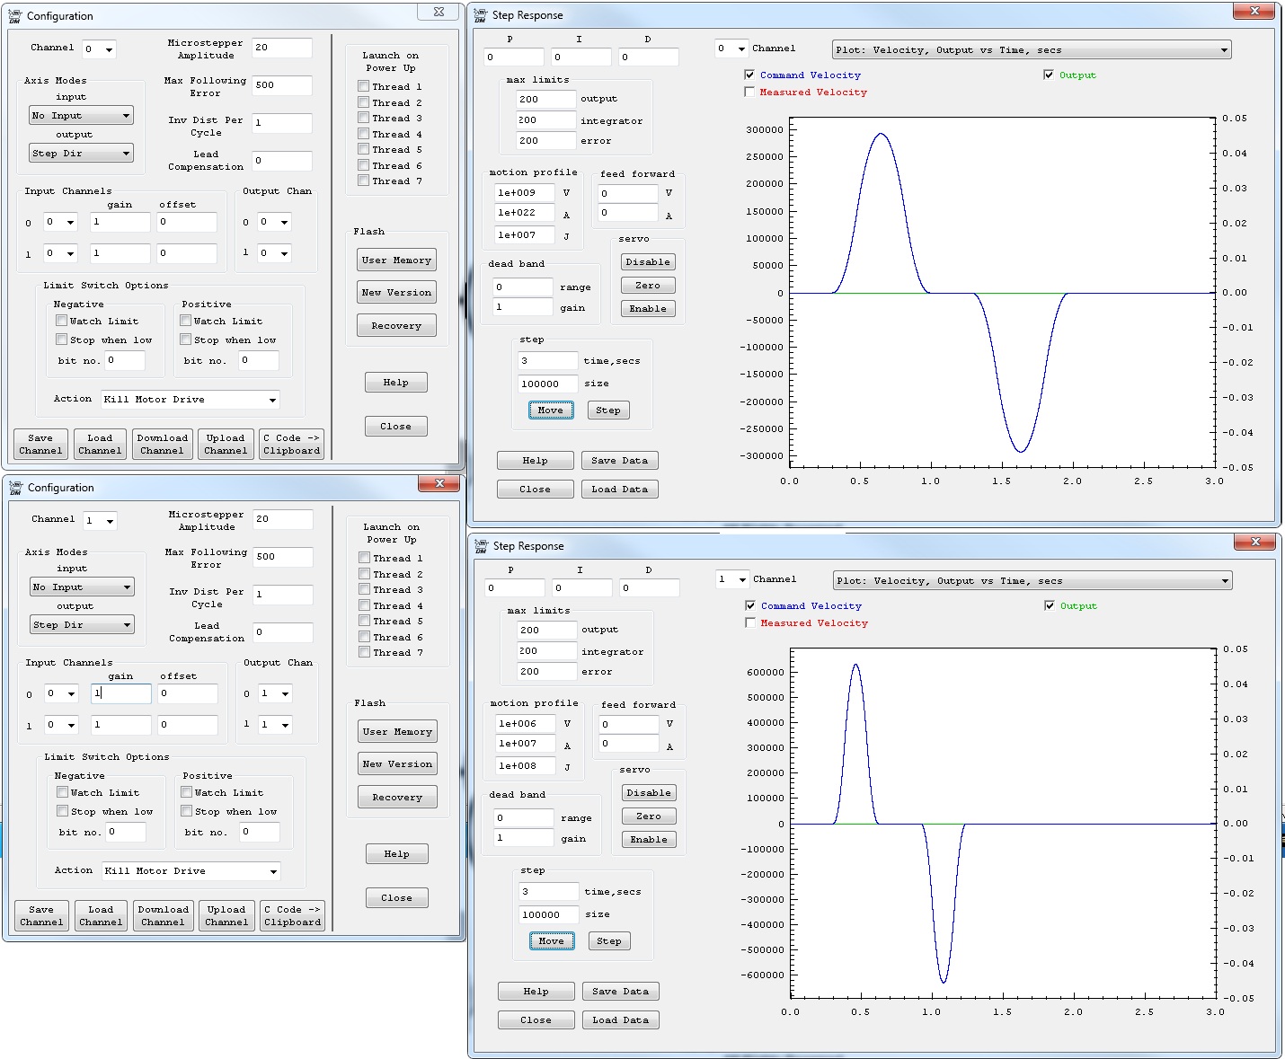1285x1059 pixels.
Task: Close the lower Configuration window with the red X
Action: [x=439, y=484]
